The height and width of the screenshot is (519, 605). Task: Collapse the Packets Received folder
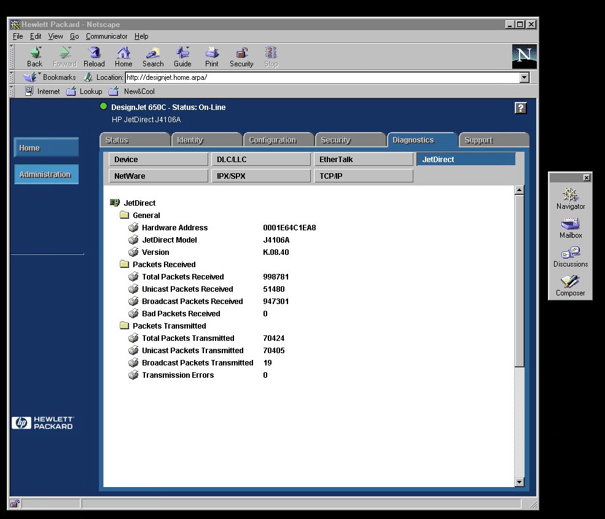124,264
